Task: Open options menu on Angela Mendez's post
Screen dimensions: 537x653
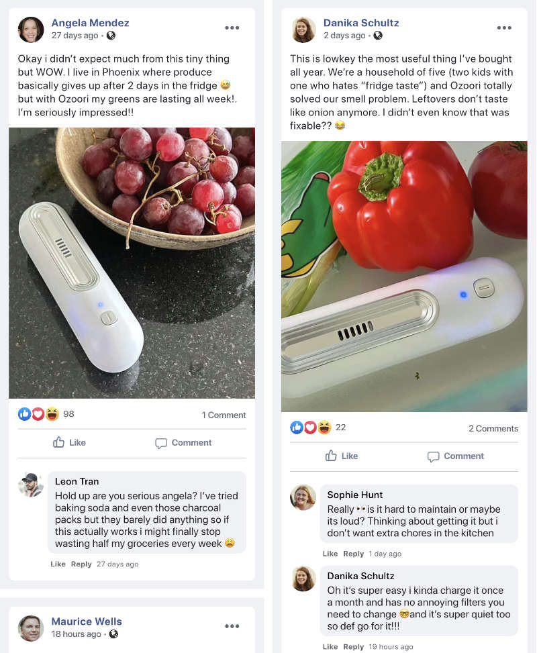Action: pos(232,28)
